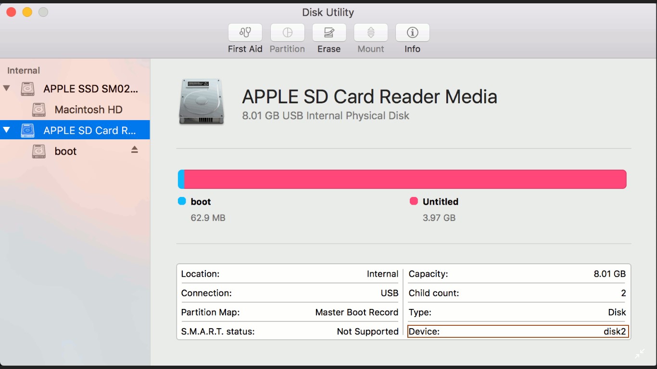Viewport: 657px width, 369px height.
Task: Click the Partition label text
Action: coord(287,49)
